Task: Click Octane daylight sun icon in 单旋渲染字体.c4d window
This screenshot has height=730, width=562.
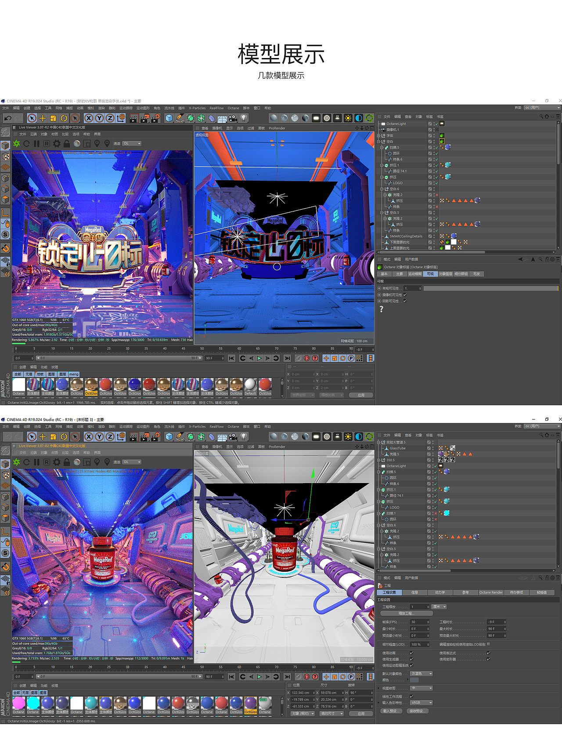Action: coord(348,118)
